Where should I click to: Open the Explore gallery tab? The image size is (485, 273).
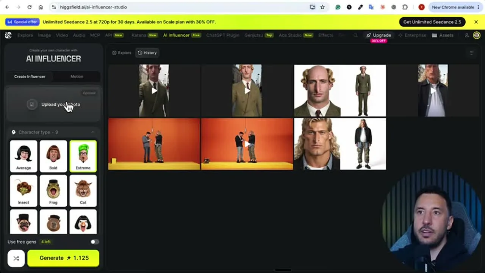coord(122,53)
